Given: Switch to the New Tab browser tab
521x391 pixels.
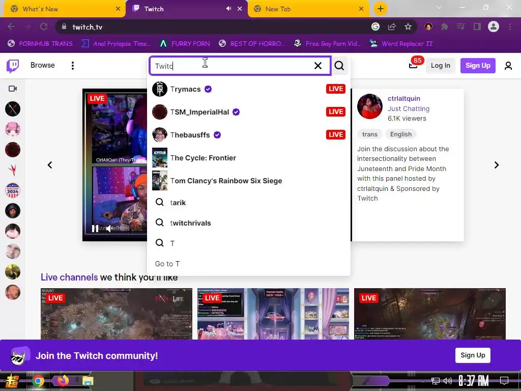Looking at the screenshot, I should tap(309, 9).
